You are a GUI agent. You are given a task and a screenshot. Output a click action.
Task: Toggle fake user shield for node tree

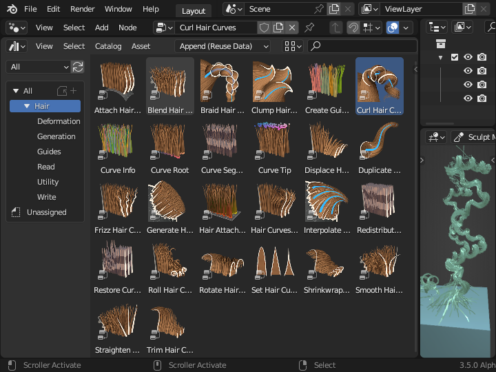pyautogui.click(x=264, y=28)
